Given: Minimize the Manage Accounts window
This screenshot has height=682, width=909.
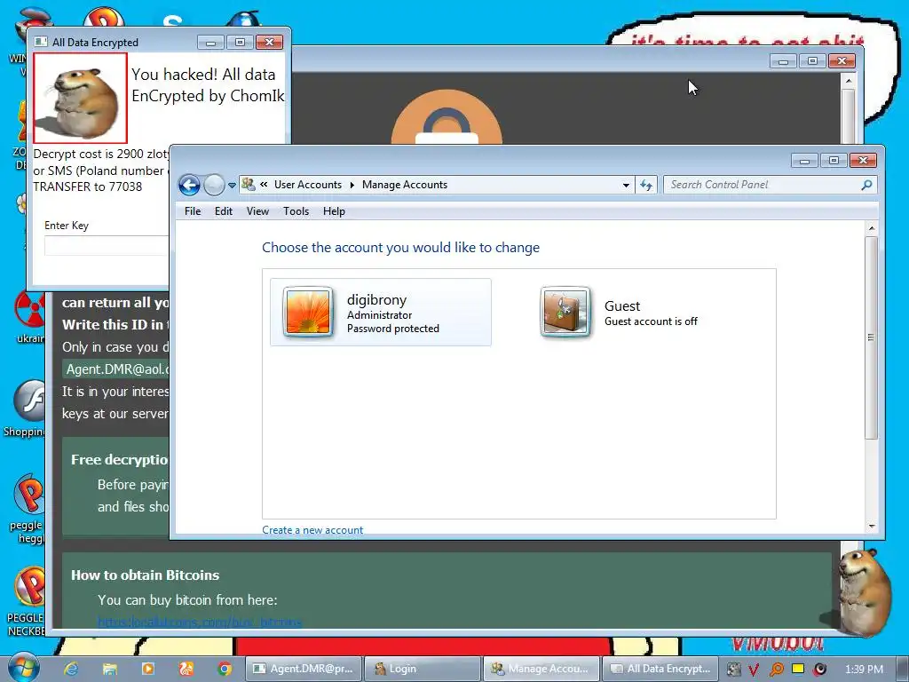Looking at the screenshot, I should pos(804,161).
